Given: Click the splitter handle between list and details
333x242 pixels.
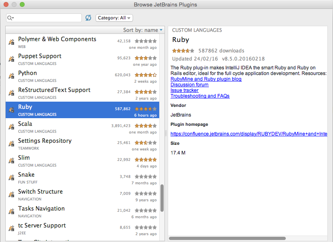Looking at the screenshot, I should [166, 133].
